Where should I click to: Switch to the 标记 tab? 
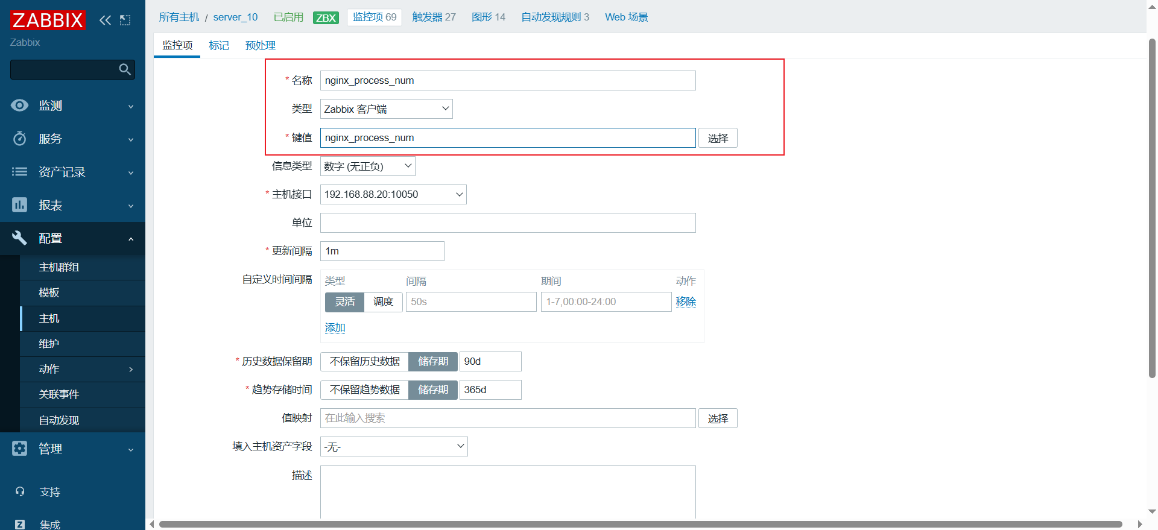(x=219, y=45)
